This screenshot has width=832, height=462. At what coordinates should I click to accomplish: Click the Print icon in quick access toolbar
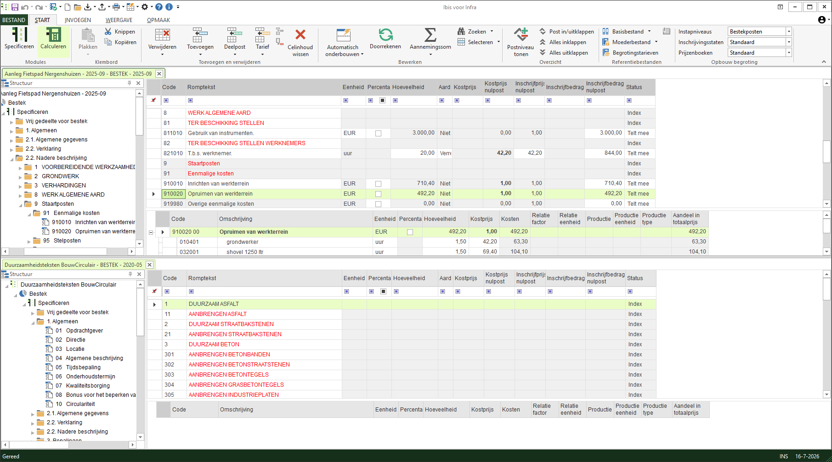pos(116,7)
